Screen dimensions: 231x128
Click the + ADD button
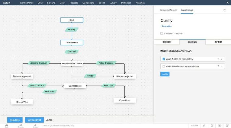point(165,74)
